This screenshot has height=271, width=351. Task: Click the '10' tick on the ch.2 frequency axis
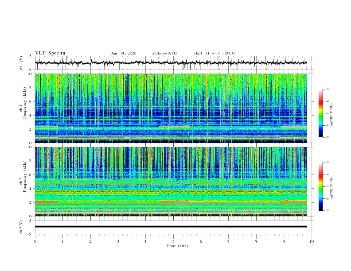coord(30,147)
